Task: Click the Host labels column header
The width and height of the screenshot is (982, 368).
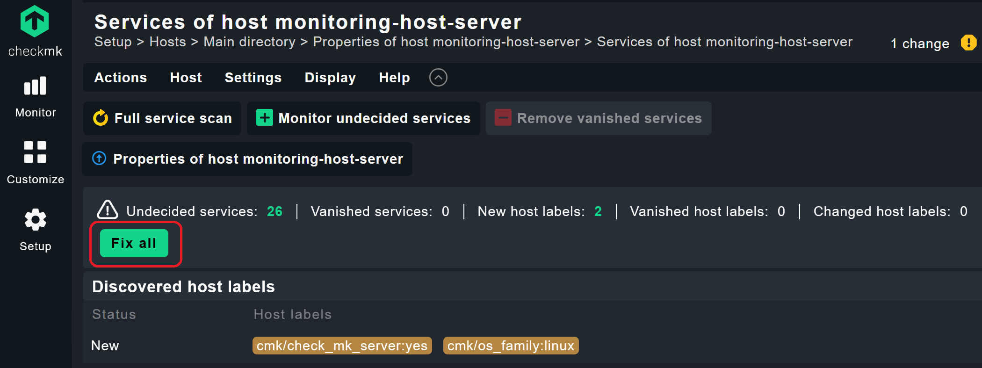Action: 293,314
